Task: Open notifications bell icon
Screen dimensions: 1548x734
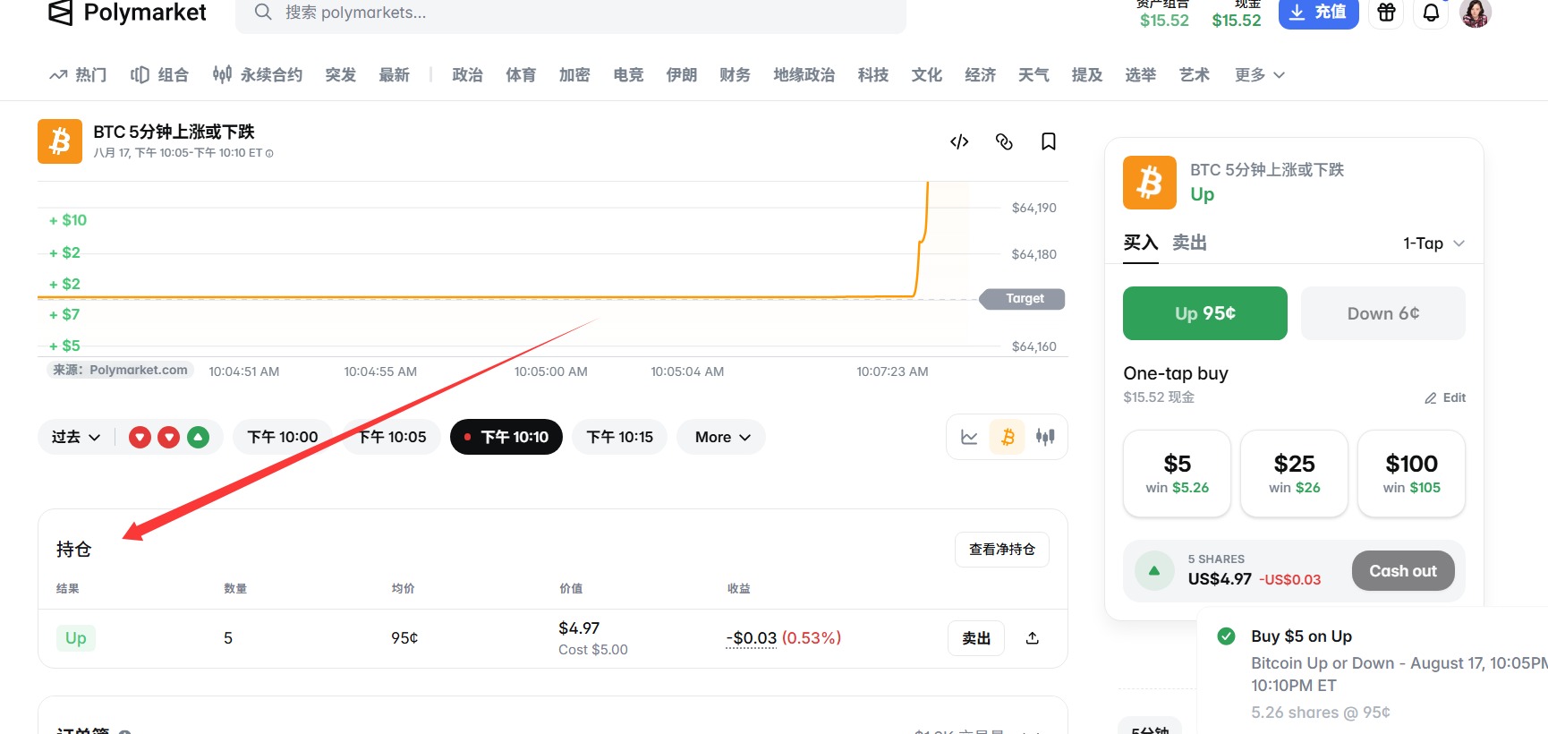Action: tap(1432, 13)
